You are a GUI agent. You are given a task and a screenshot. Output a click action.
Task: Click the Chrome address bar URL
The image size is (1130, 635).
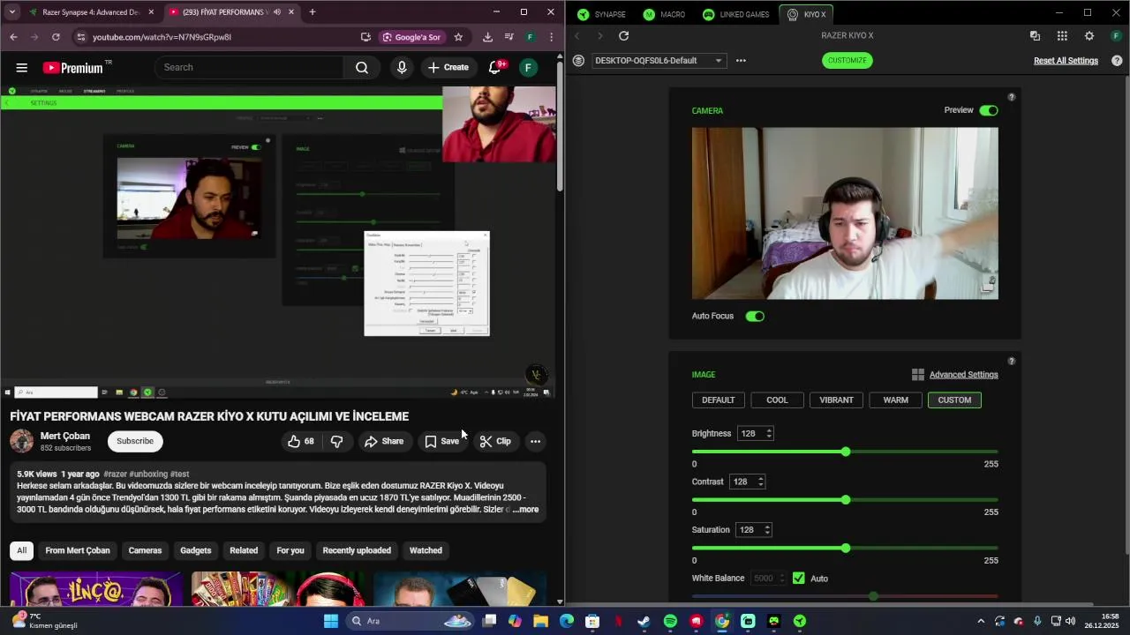coord(162,37)
